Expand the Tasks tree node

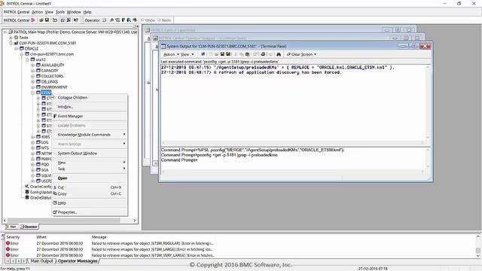11,38
